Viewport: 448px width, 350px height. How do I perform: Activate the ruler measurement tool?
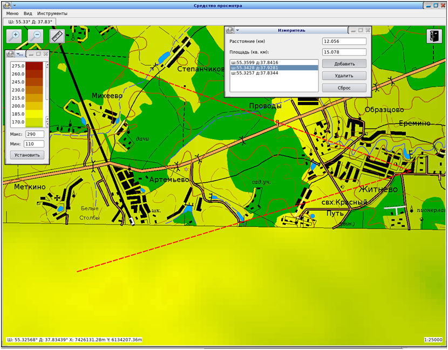[57, 36]
